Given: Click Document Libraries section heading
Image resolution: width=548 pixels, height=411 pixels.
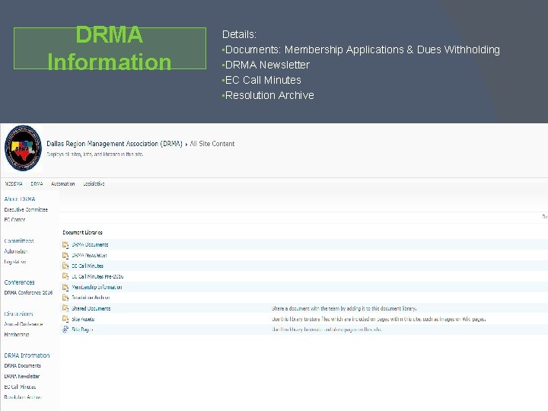Looking at the screenshot, I should point(82,232).
